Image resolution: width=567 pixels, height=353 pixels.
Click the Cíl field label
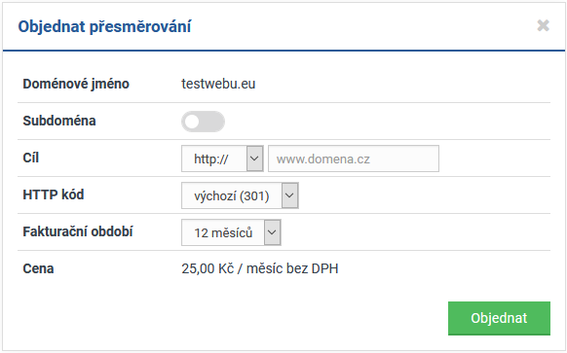coord(31,159)
